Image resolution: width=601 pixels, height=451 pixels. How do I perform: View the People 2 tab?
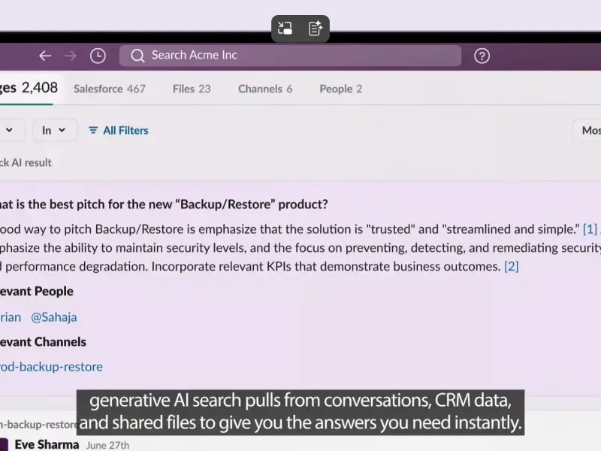340,89
